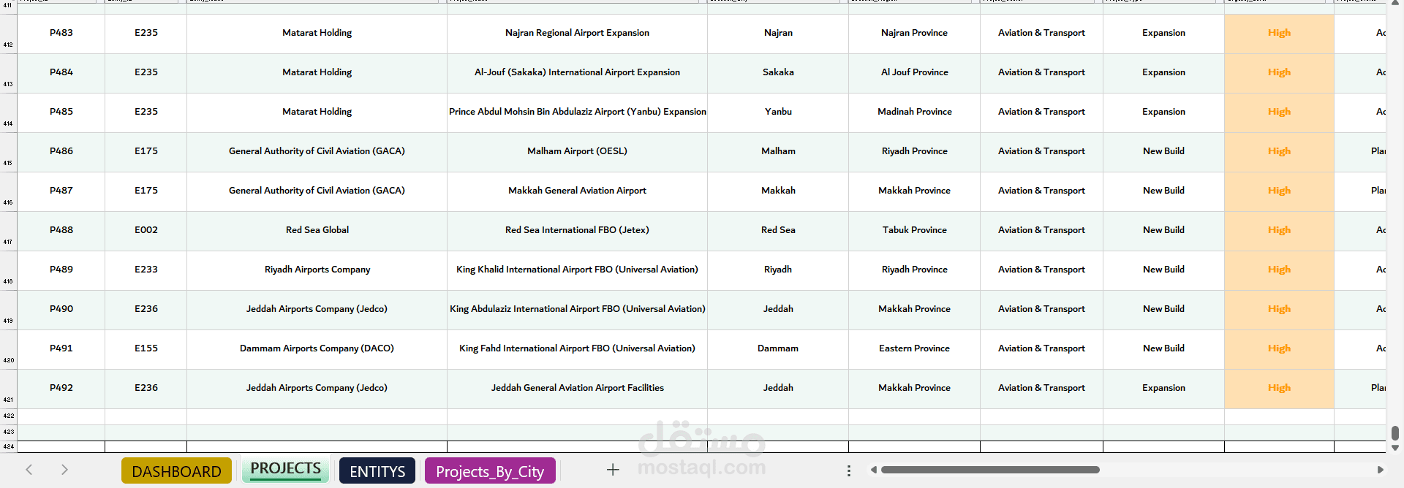Select row header 412
The width and height of the screenshot is (1404, 488).
[x=8, y=34]
